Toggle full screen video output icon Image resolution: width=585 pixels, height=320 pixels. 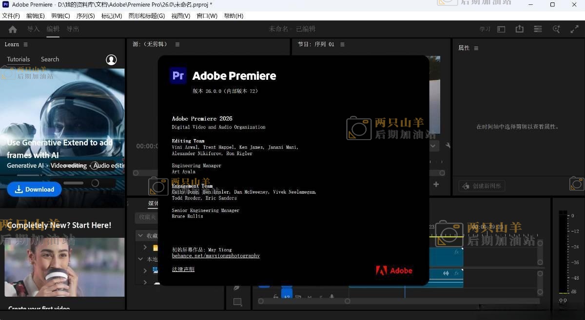[x=574, y=29]
